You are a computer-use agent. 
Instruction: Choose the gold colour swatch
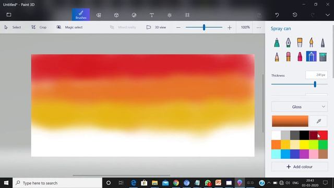(x=285, y=145)
